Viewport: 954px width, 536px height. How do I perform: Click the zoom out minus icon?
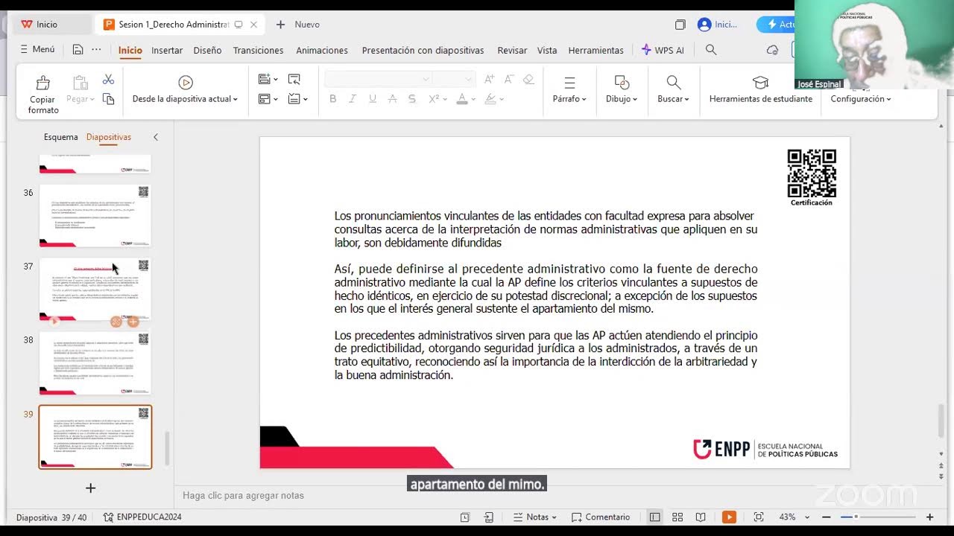tap(827, 517)
